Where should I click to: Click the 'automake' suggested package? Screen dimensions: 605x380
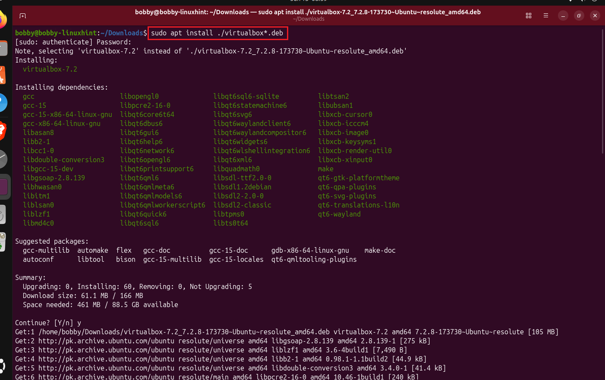[93, 250]
